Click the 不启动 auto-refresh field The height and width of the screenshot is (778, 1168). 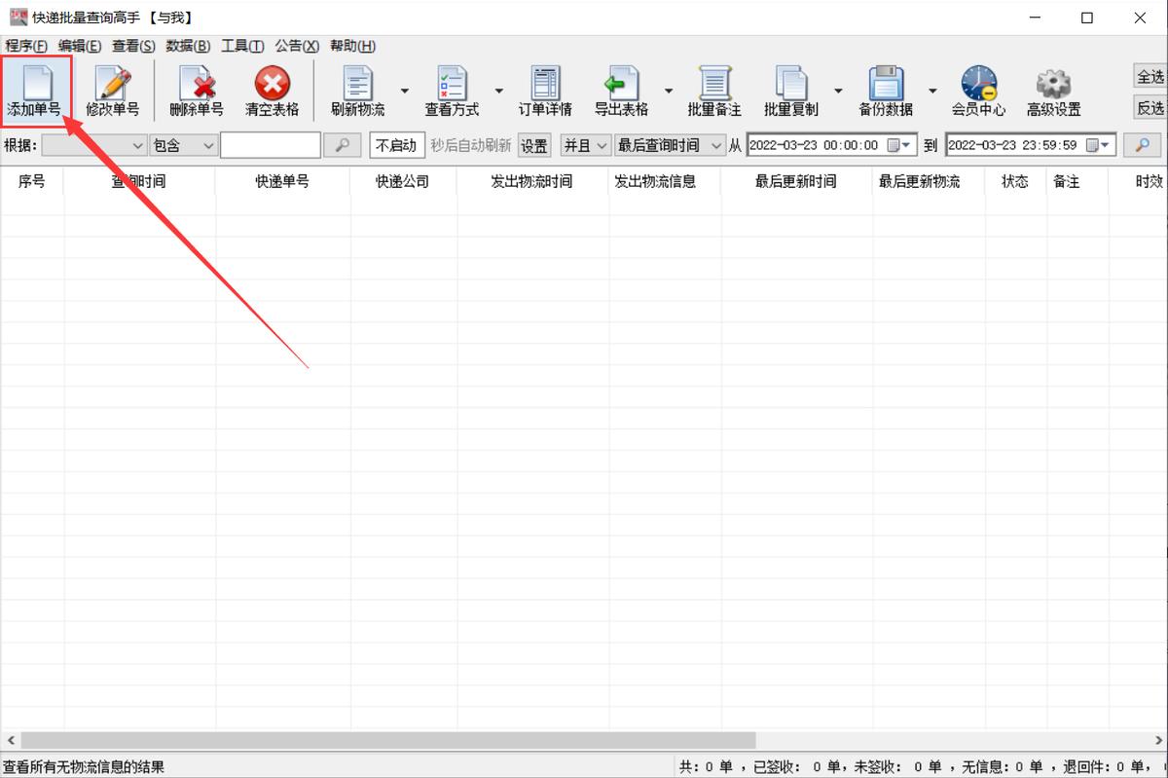(x=397, y=145)
